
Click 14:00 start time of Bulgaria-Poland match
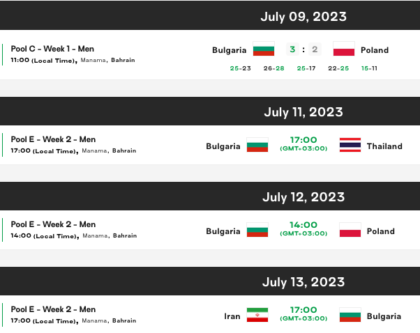[x=303, y=225]
